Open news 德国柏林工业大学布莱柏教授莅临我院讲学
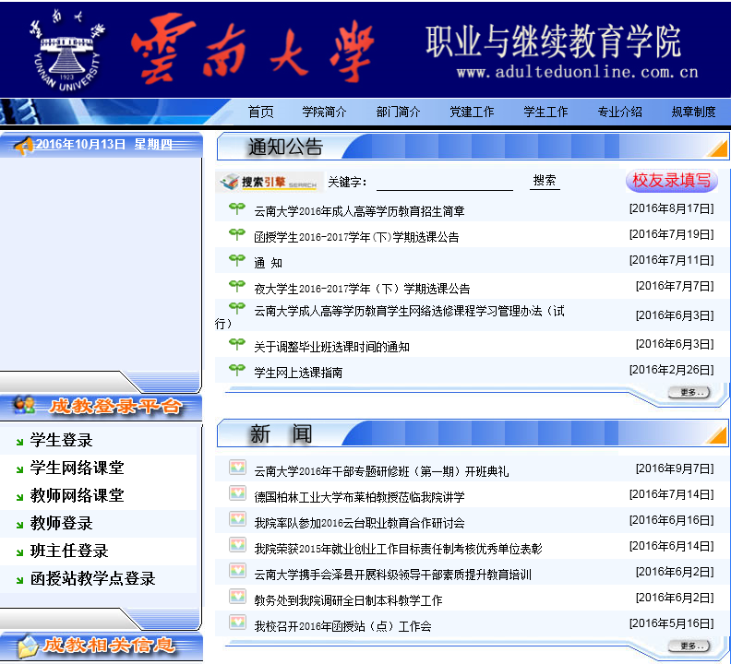This screenshot has height=664, width=731. (x=359, y=497)
